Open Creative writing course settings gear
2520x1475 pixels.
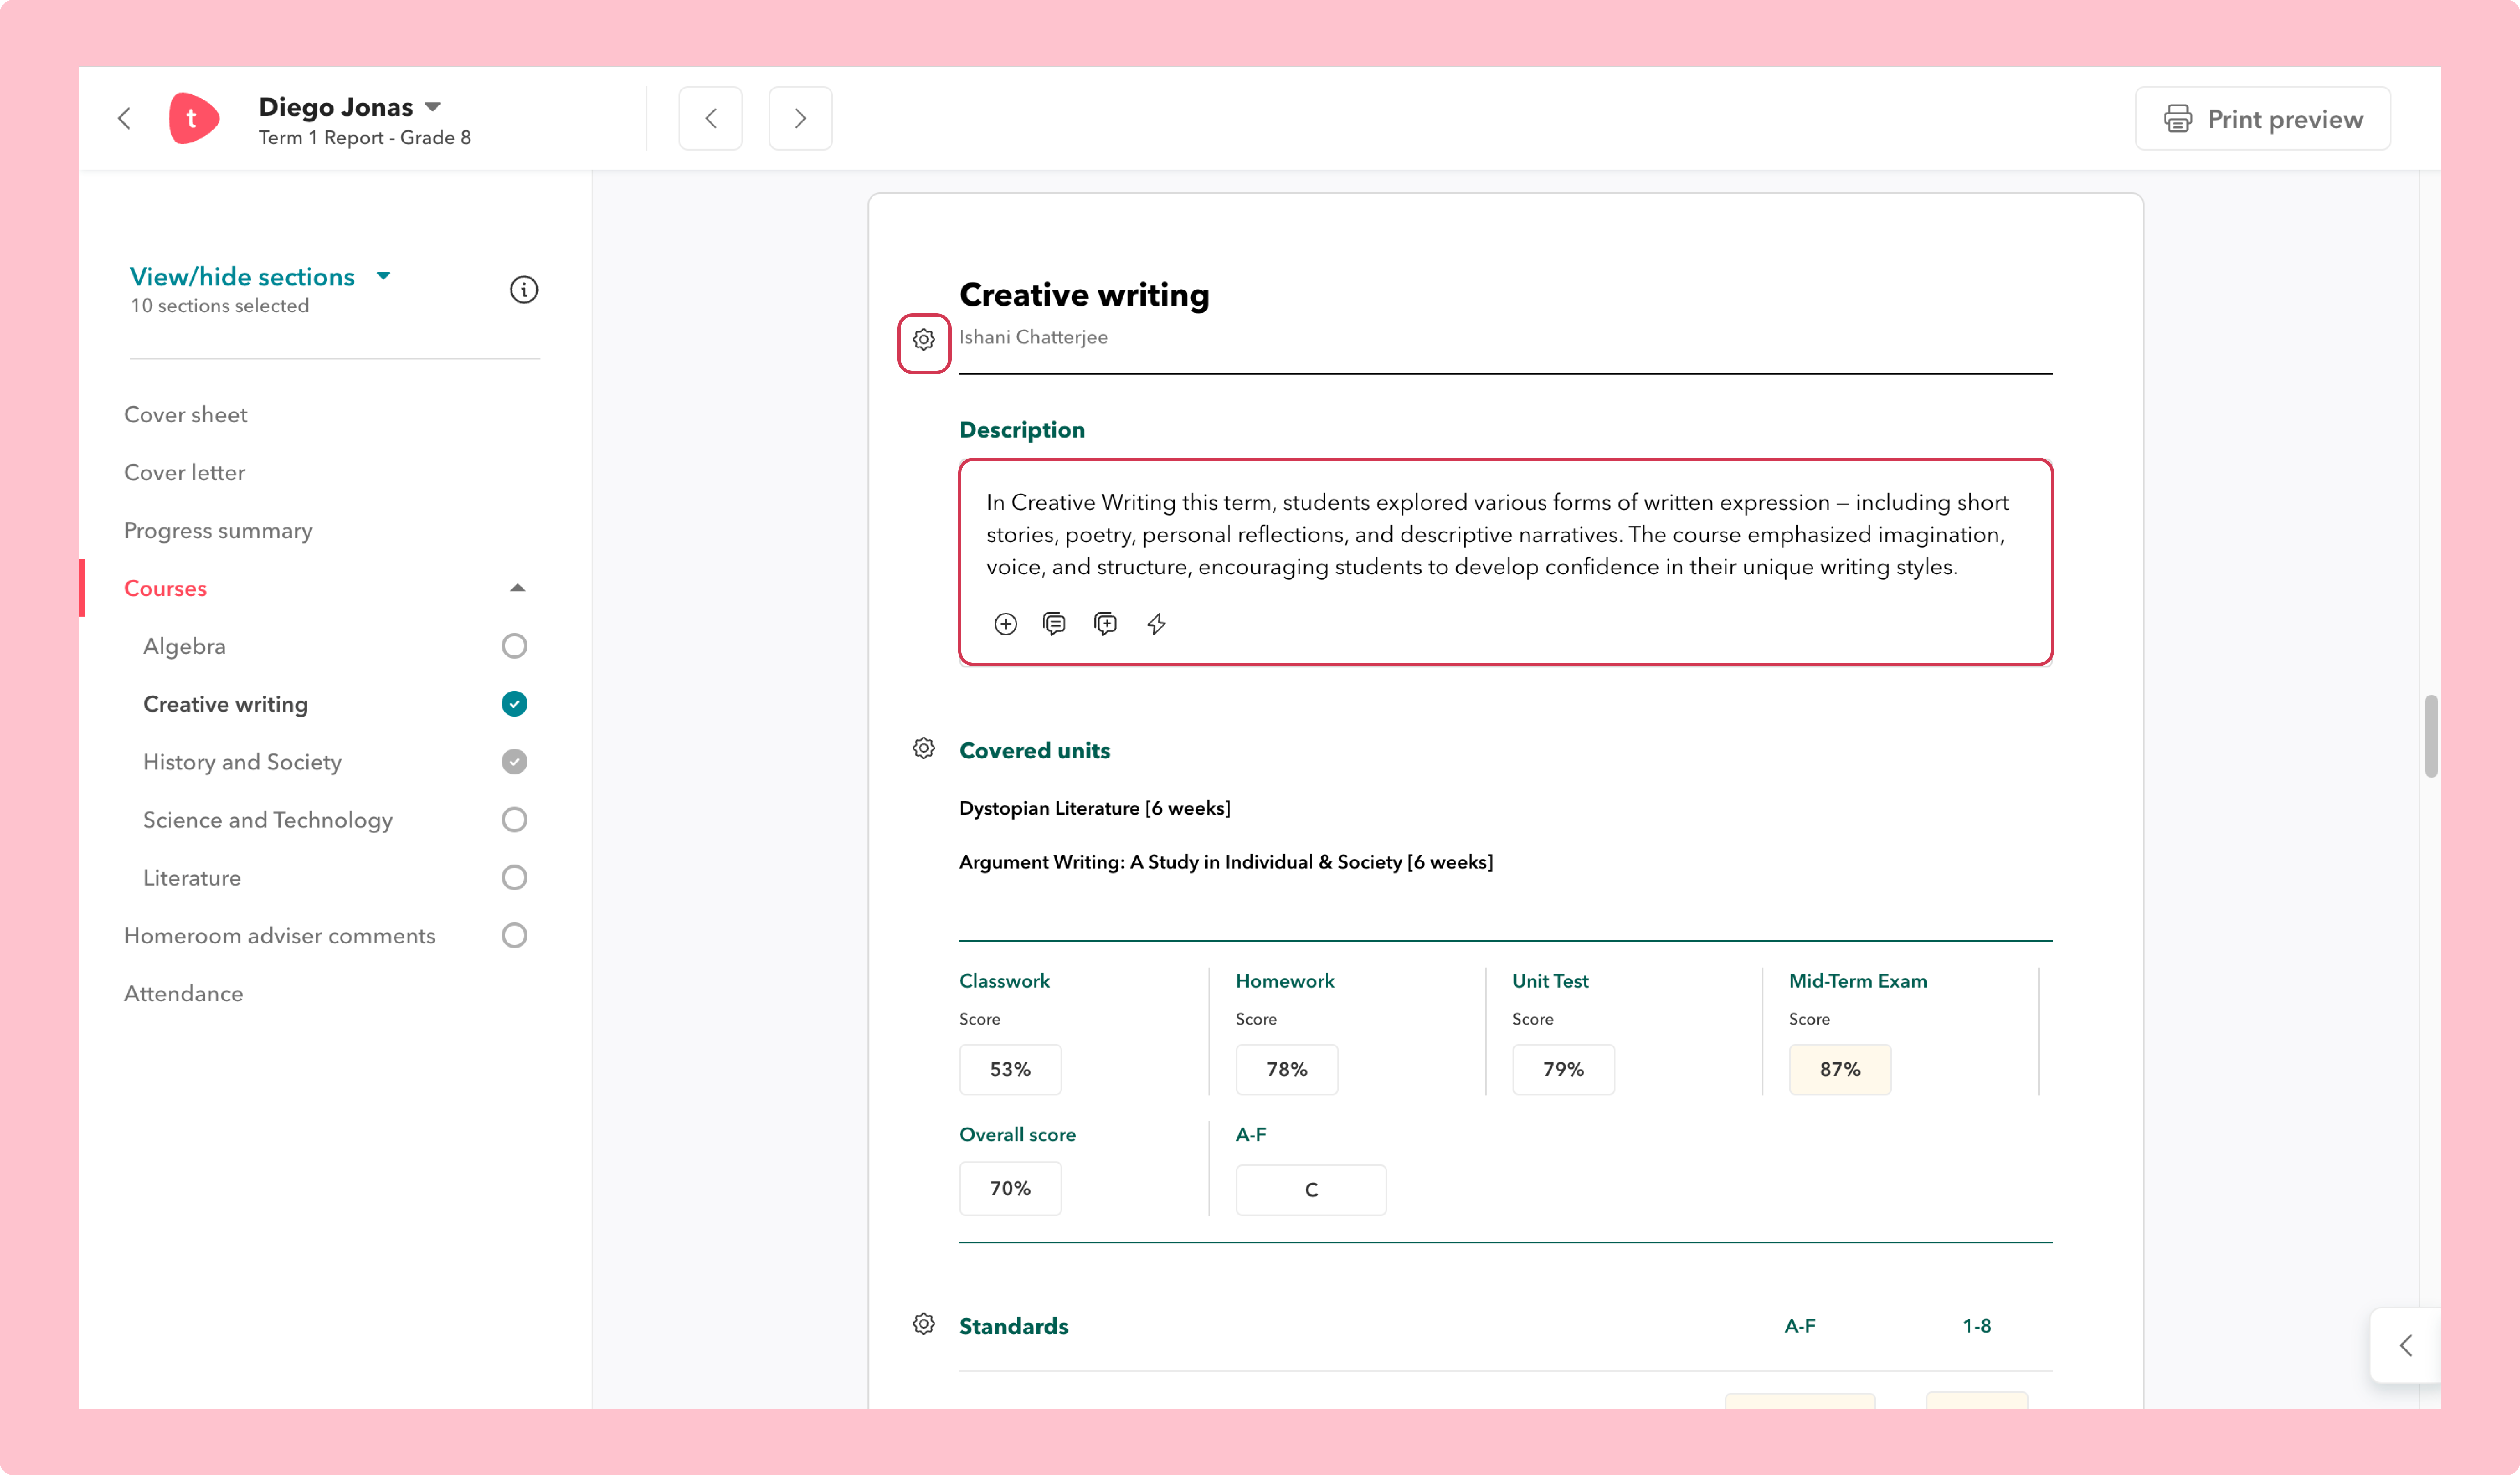coord(924,340)
